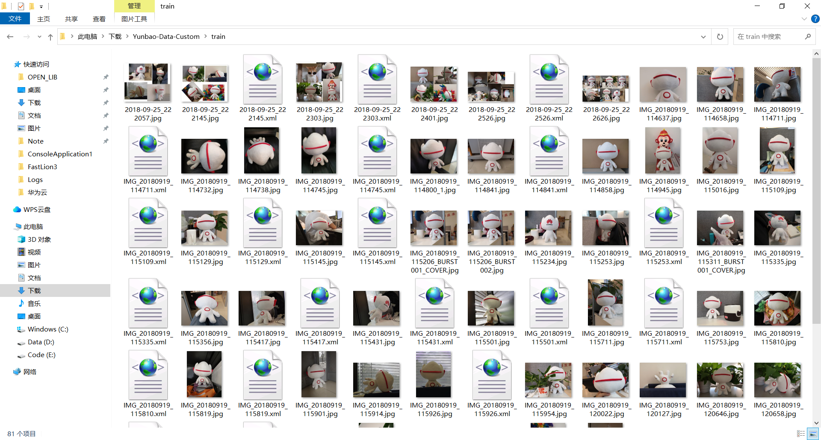821x440 pixels.
Task: Select IMG_20180919_114711.xml file icon
Action: [148, 151]
